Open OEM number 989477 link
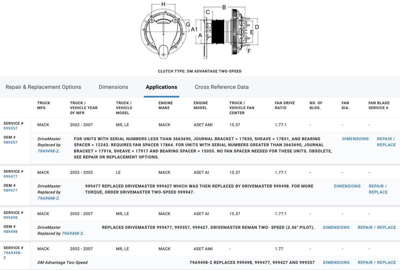 click(x=10, y=191)
